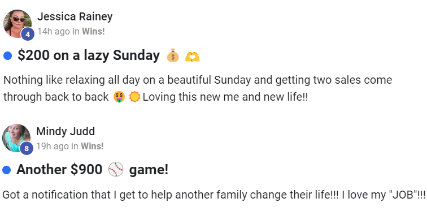The width and height of the screenshot is (427, 211).
Task: Click the blue unread dot beside $200 post
Action: coord(8,56)
